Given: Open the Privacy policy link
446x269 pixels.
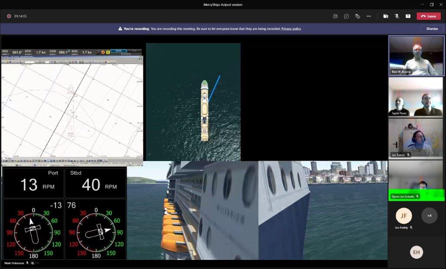Looking at the screenshot, I should click(291, 29).
